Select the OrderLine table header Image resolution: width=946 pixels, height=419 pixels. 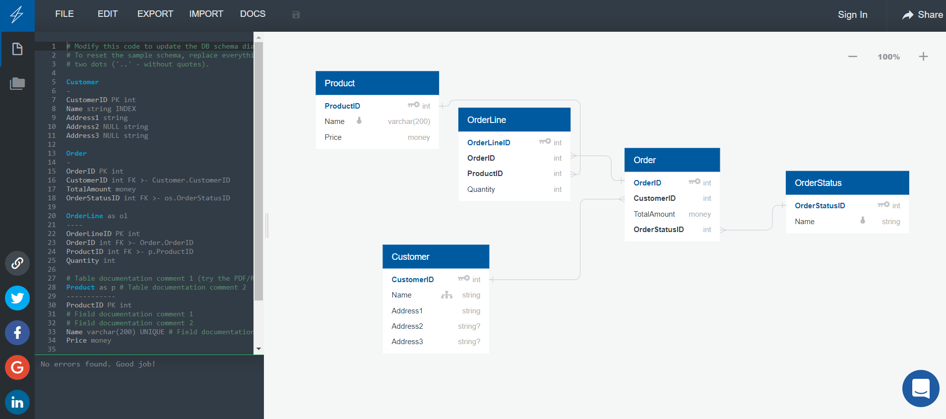pos(514,120)
